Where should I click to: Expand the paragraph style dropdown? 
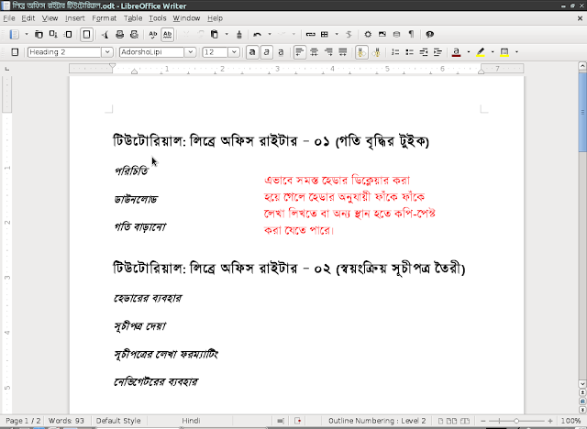tap(107, 52)
